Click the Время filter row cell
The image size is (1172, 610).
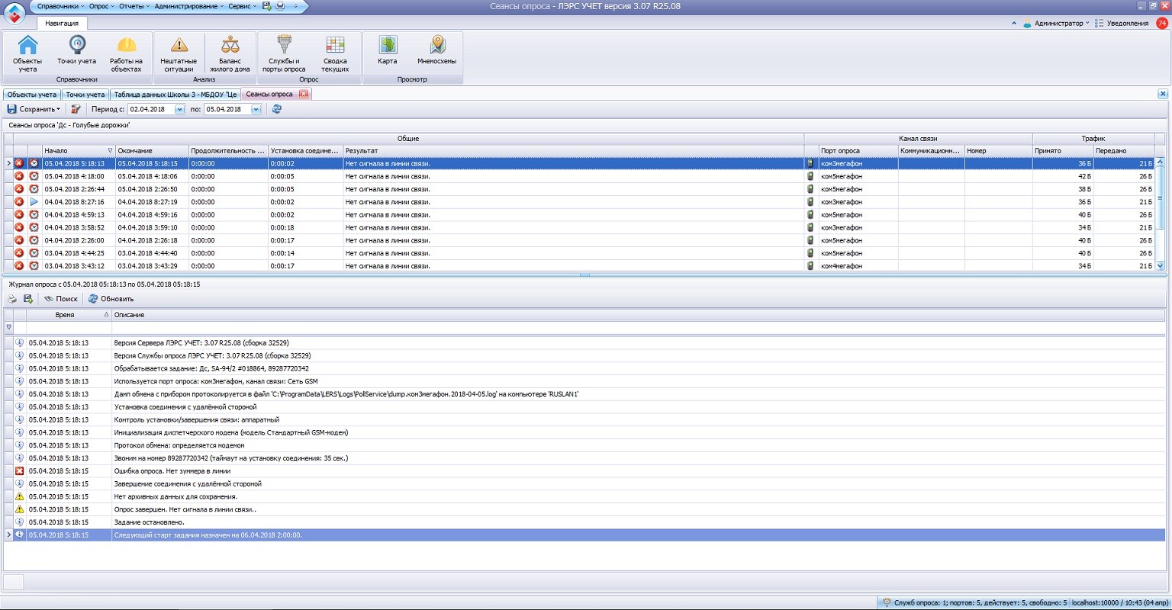69,327
